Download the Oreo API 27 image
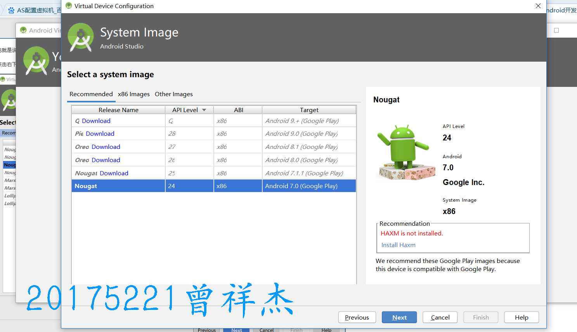The height and width of the screenshot is (332, 577). click(x=106, y=147)
